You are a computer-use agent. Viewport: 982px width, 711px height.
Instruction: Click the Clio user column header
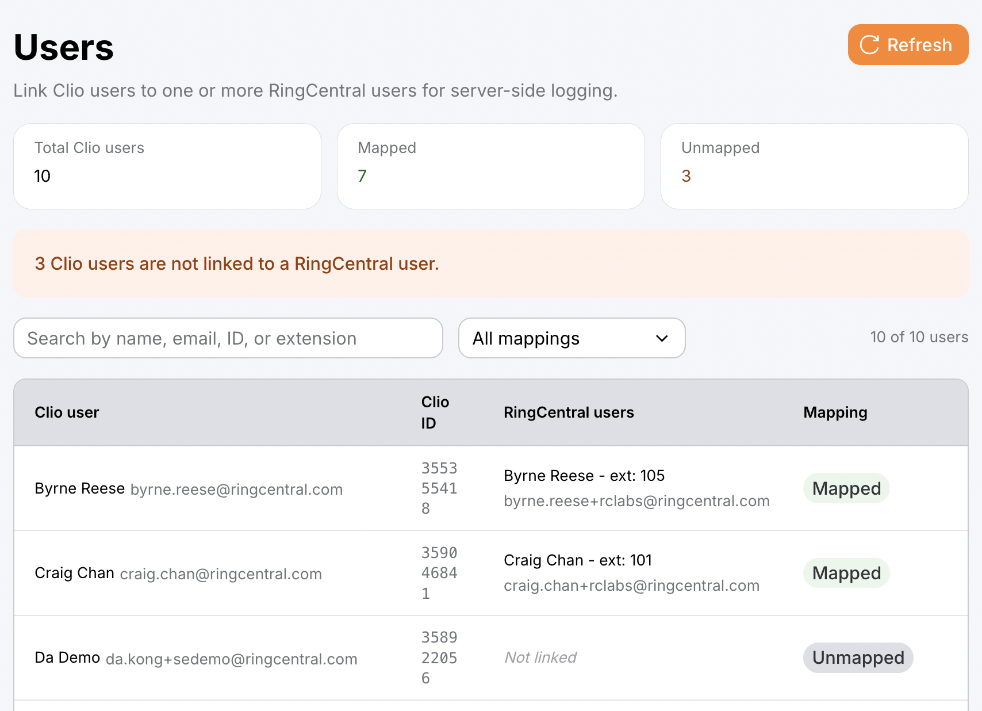pos(67,412)
